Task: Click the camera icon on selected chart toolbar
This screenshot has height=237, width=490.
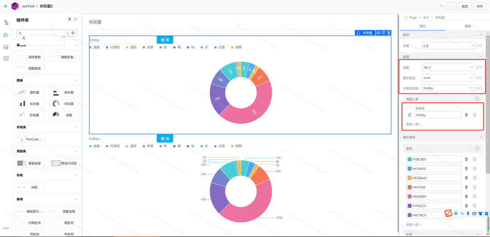Action: click(378, 33)
